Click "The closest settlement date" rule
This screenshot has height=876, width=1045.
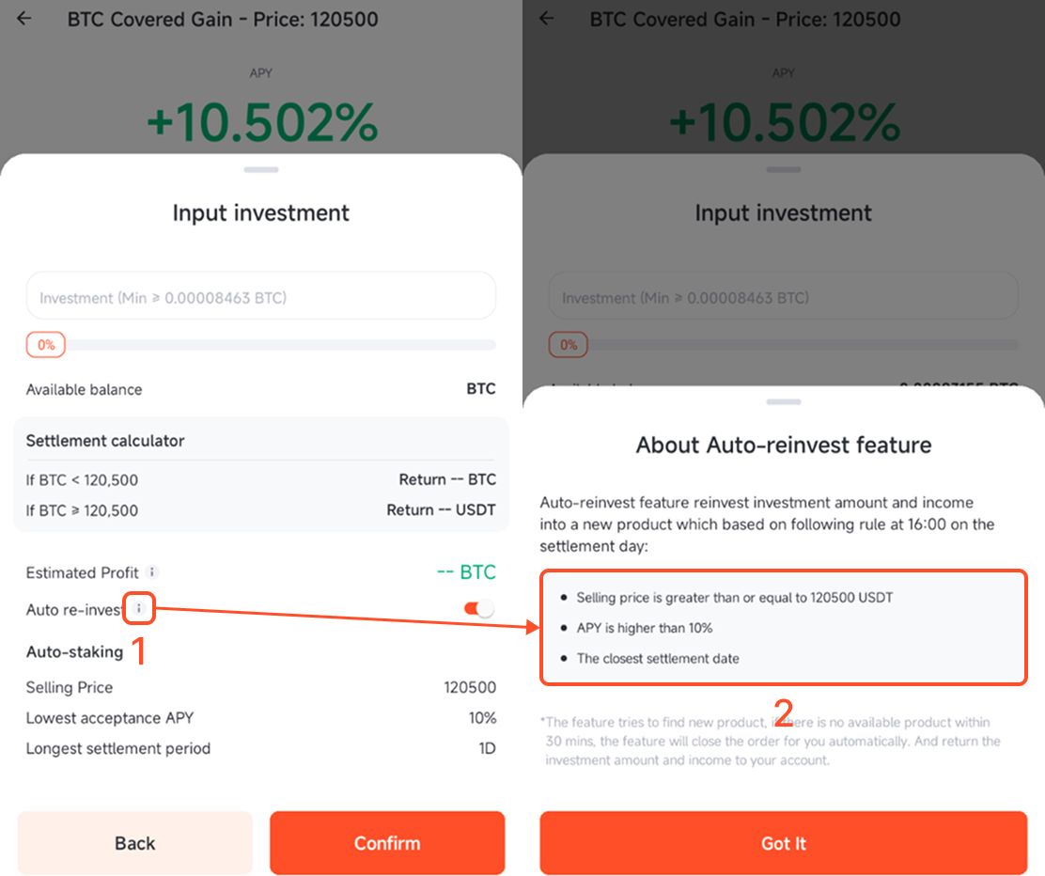click(658, 658)
